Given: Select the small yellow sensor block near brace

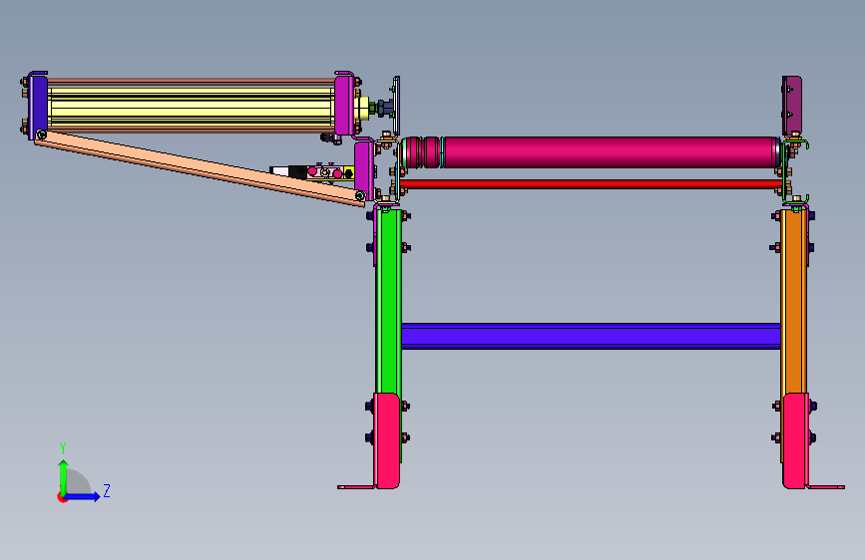Looking at the screenshot, I should coord(348,173).
